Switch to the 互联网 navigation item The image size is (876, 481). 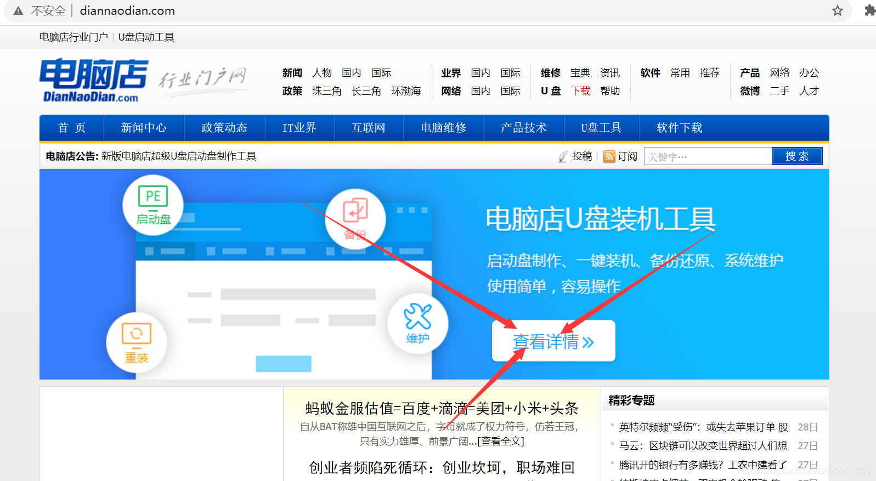pyautogui.click(x=369, y=128)
